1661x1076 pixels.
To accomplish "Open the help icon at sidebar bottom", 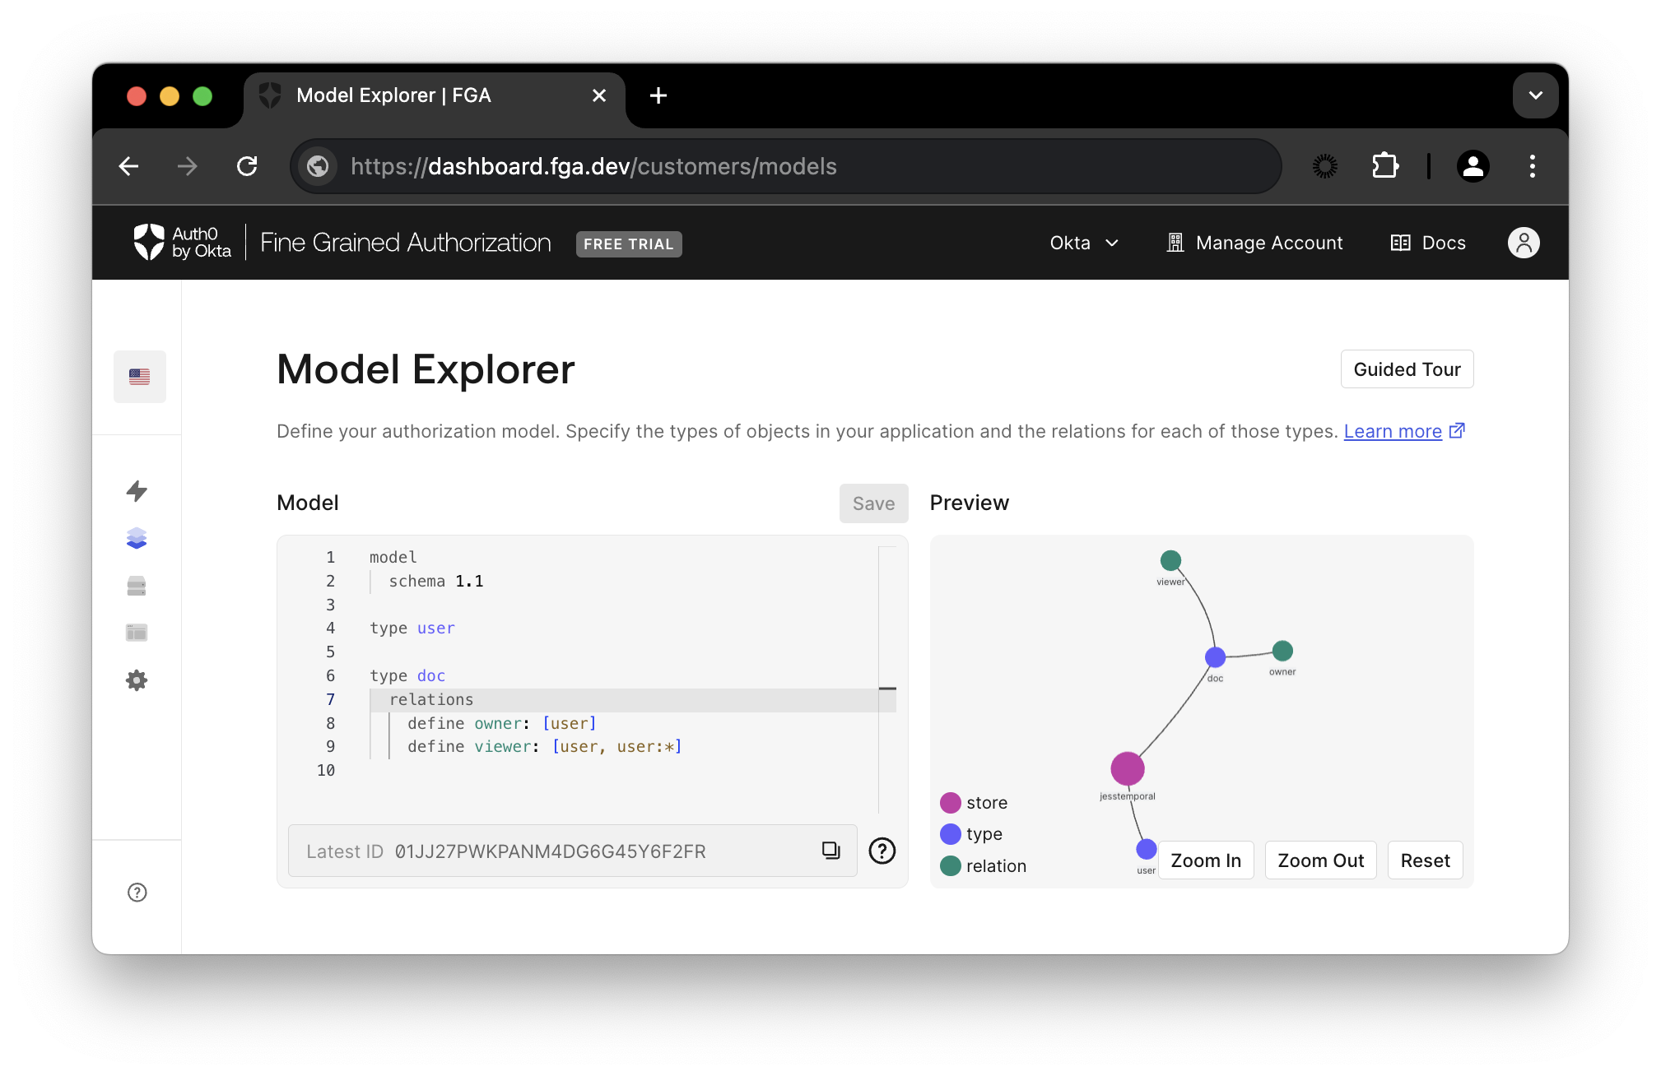I will click(137, 893).
